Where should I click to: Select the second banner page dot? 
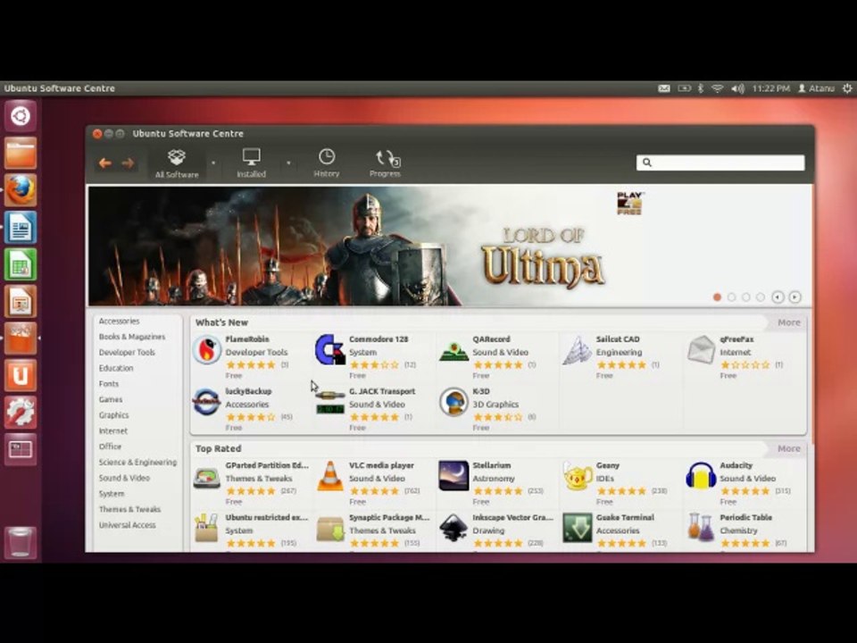point(731,296)
